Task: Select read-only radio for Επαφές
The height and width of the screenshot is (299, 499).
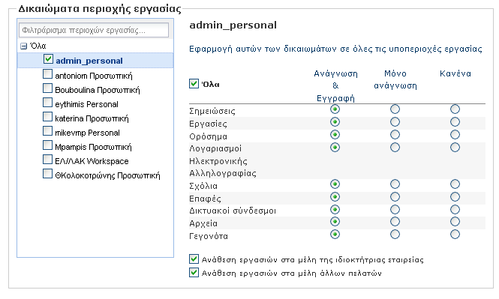Action: click(x=395, y=197)
